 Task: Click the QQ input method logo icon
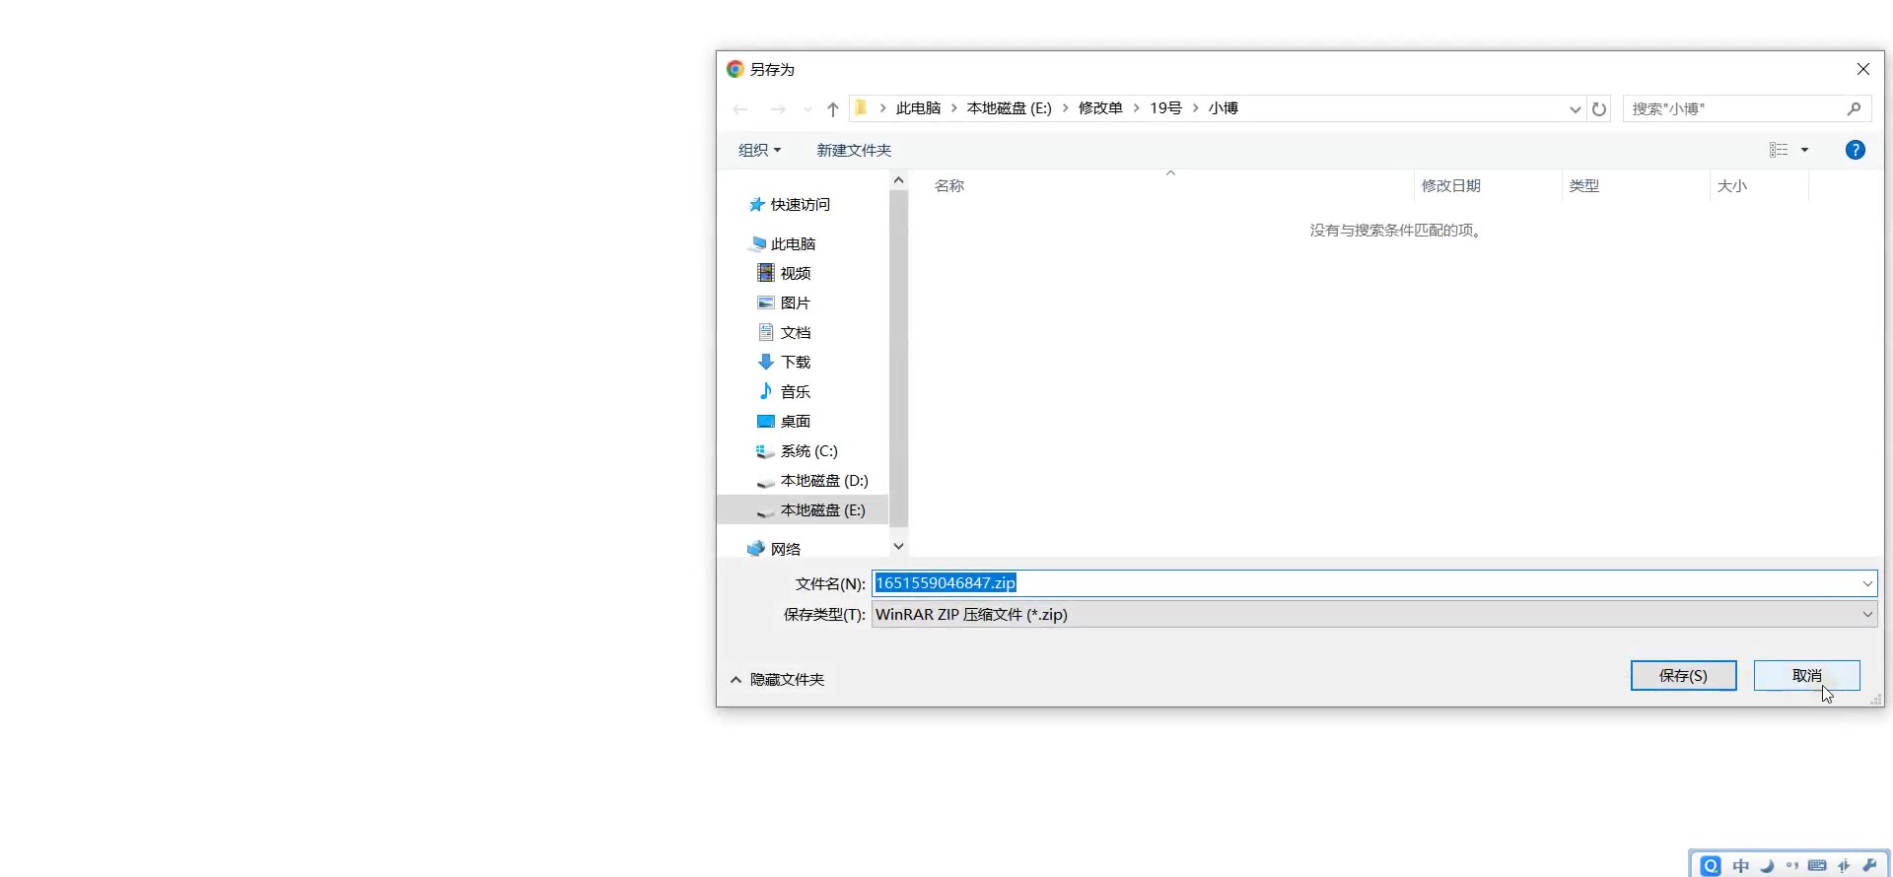pos(1711,865)
